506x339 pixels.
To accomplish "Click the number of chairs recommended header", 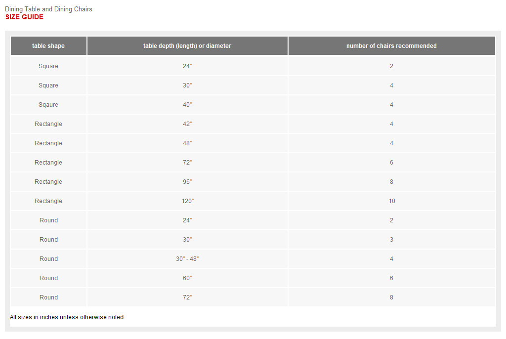I will tap(391, 46).
